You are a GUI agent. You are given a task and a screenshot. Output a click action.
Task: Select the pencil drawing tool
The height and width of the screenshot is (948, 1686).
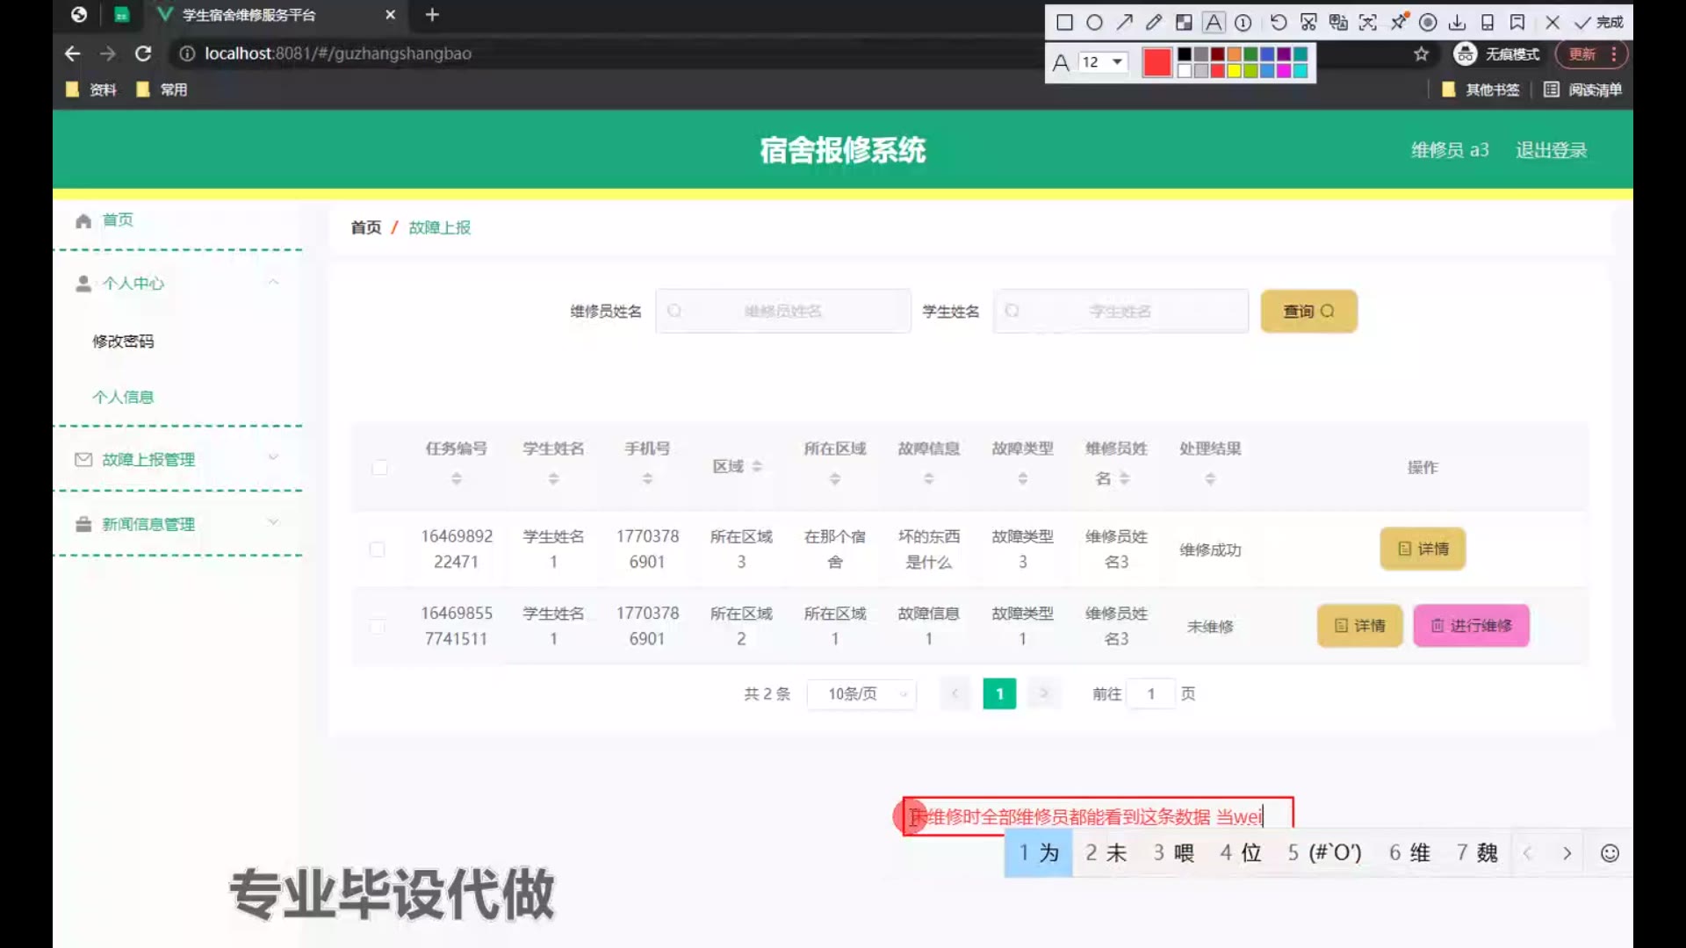click(x=1154, y=23)
